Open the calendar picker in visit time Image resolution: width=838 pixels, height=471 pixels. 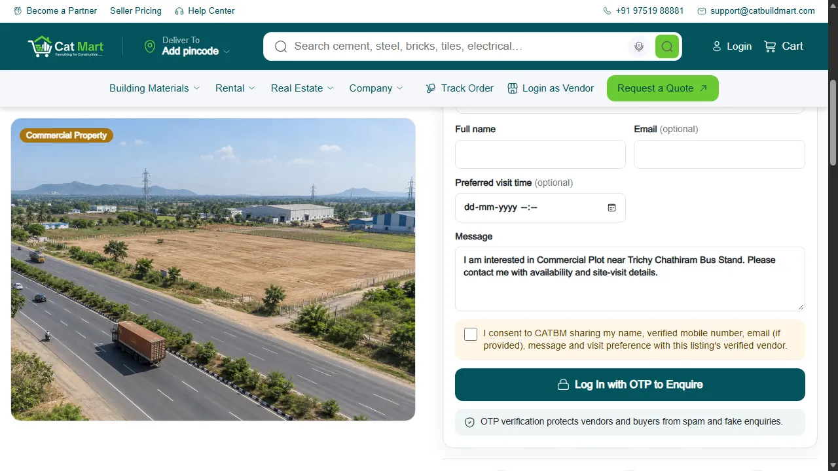tap(611, 207)
